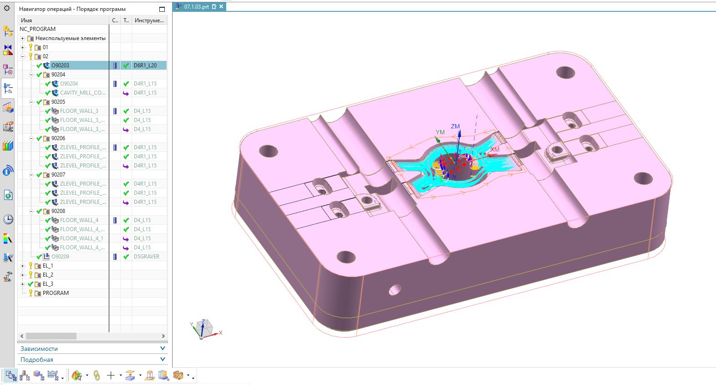Open the History clock sidebar tab
This screenshot has width=716, height=385.
pos(8,219)
